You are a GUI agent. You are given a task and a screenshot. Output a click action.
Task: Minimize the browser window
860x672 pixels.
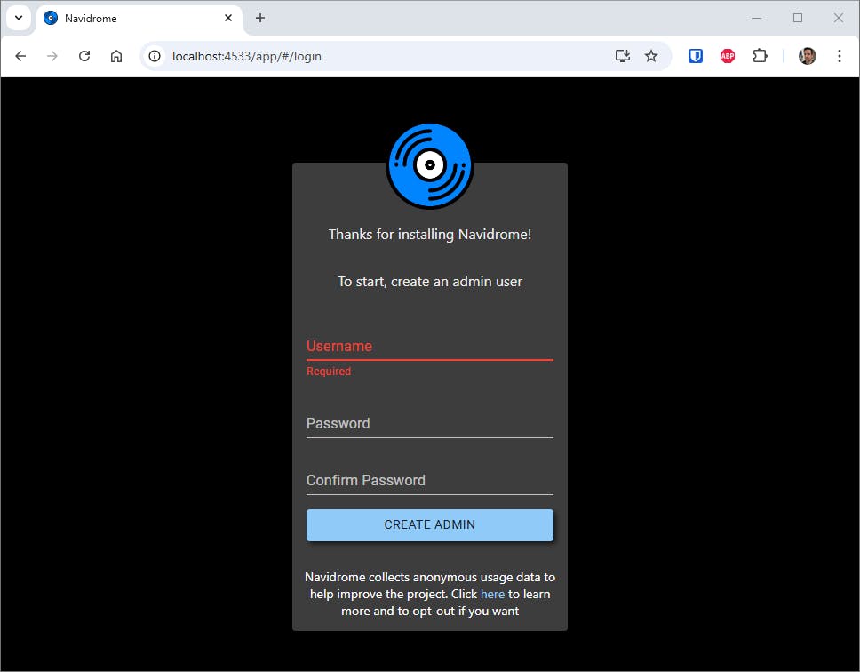[x=757, y=18]
